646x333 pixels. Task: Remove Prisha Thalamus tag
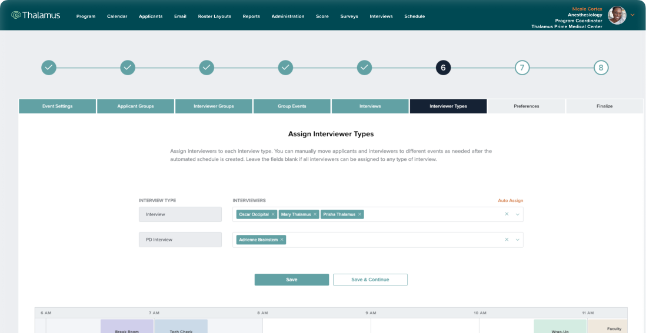point(360,214)
